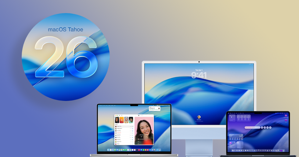Select the favorite wearing a green top in Phone
The height and width of the screenshot is (157, 299).
point(131,120)
